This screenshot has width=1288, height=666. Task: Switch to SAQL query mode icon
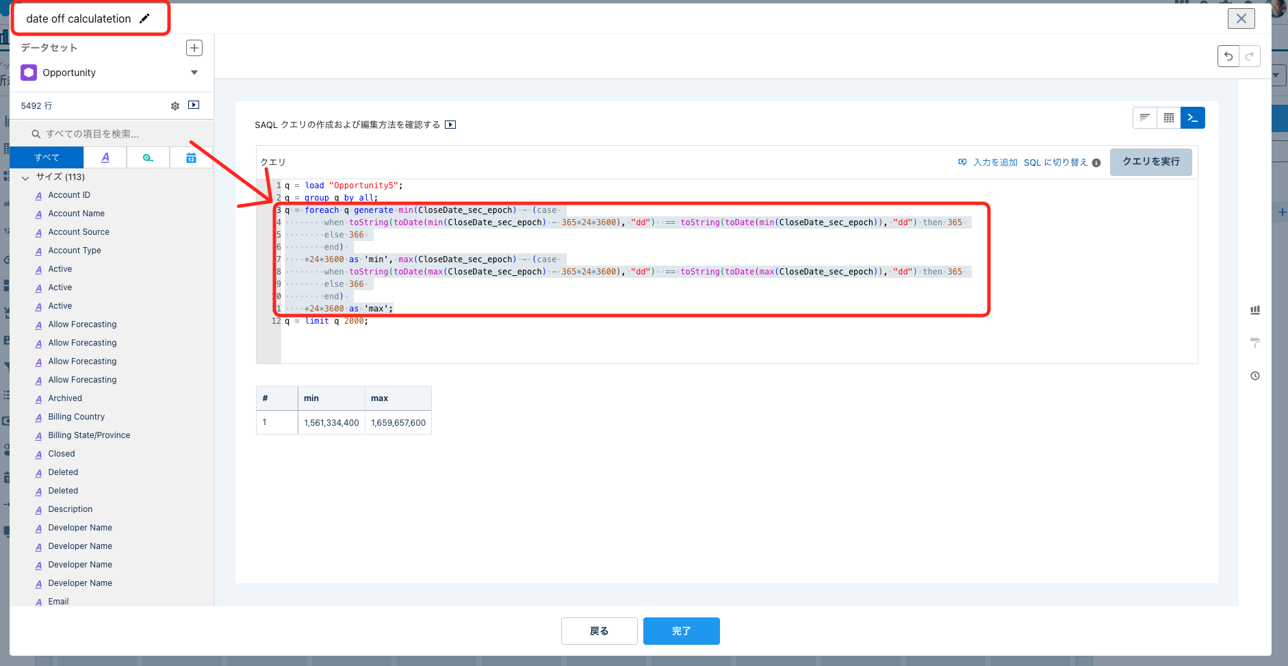point(1193,118)
